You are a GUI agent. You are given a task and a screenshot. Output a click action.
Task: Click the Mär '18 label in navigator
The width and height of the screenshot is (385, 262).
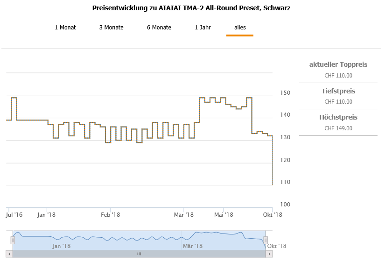coord(192,246)
